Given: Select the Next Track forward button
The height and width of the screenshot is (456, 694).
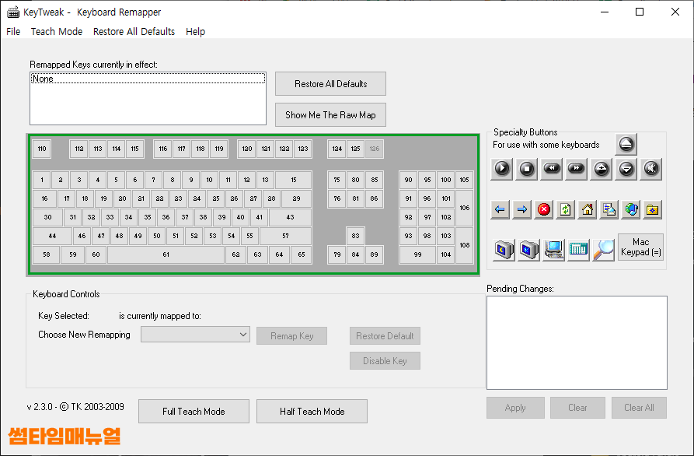Looking at the screenshot, I should click(x=577, y=169).
